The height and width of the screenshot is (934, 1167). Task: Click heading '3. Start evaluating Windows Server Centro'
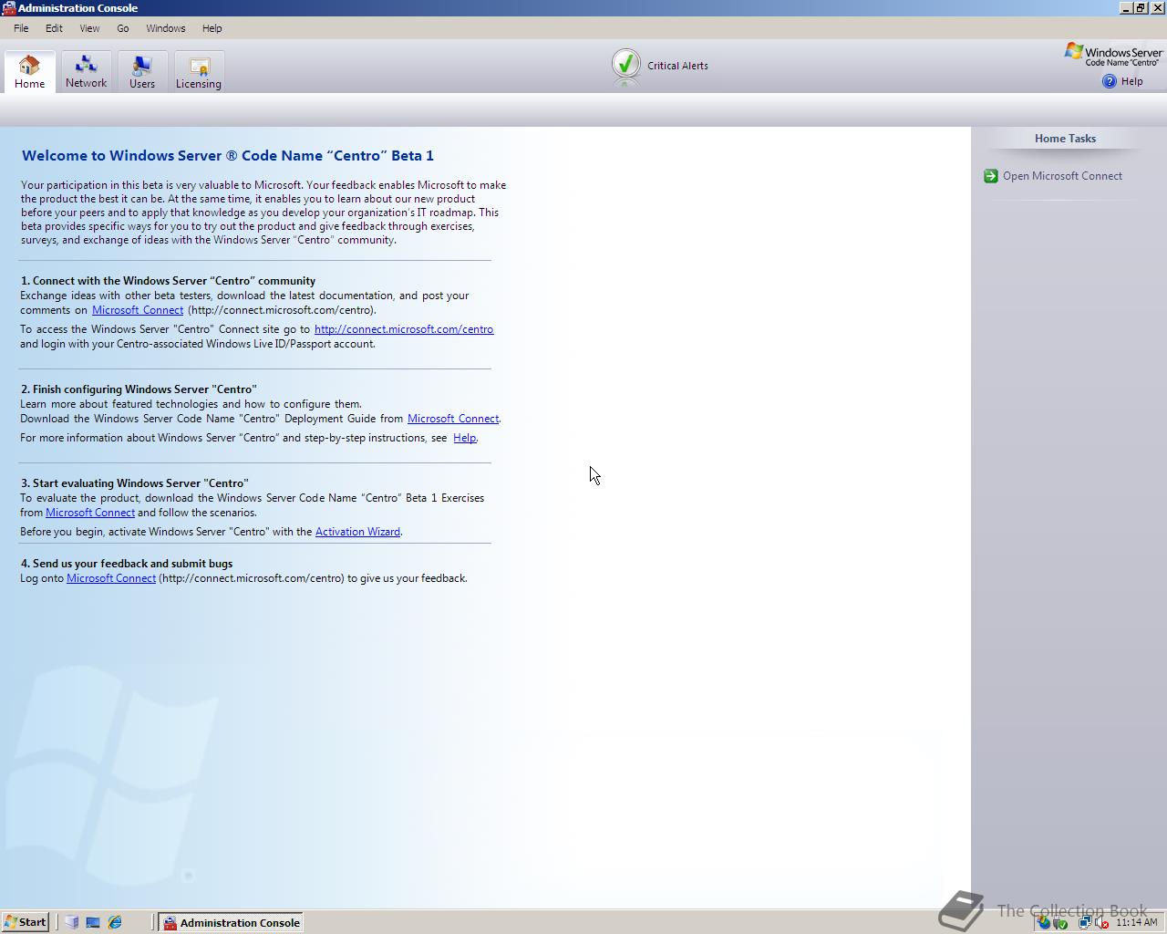pos(134,483)
